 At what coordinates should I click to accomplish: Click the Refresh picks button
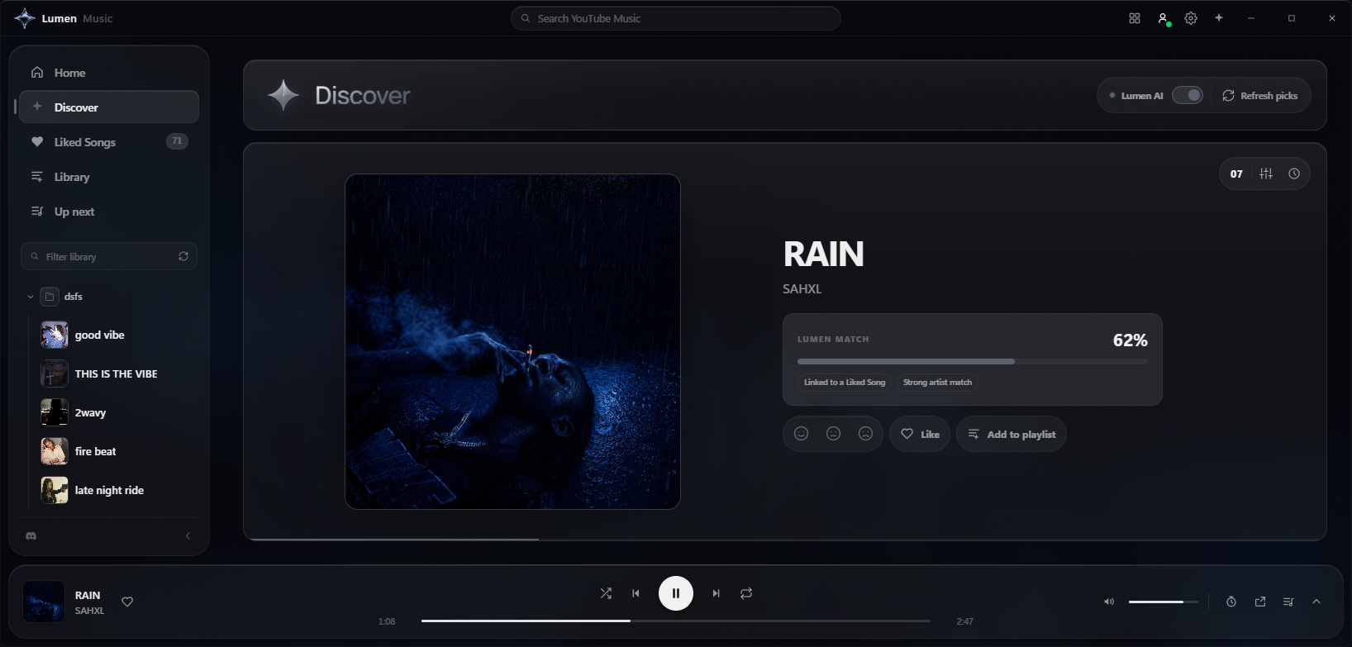pyautogui.click(x=1260, y=96)
